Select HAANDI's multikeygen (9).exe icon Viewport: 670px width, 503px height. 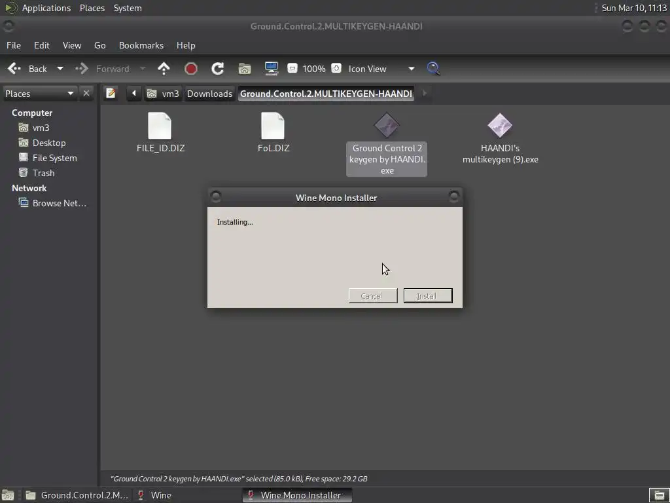pos(500,125)
